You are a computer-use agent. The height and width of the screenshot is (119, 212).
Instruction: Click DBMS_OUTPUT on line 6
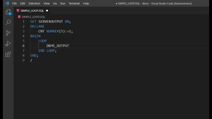[58, 46]
